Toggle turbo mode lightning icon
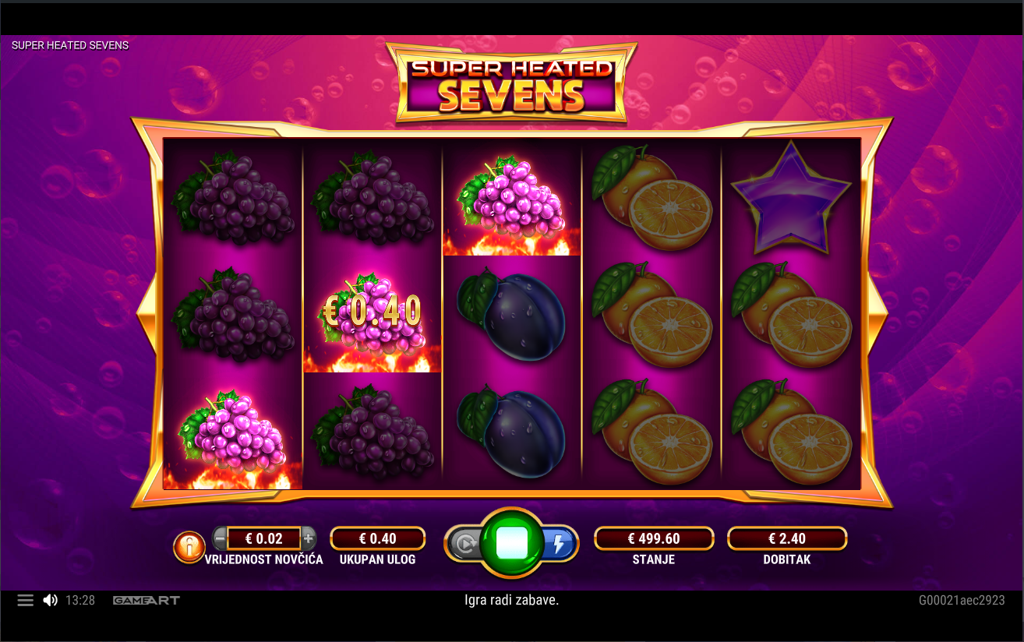Image resolution: width=1024 pixels, height=642 pixels. [x=560, y=544]
